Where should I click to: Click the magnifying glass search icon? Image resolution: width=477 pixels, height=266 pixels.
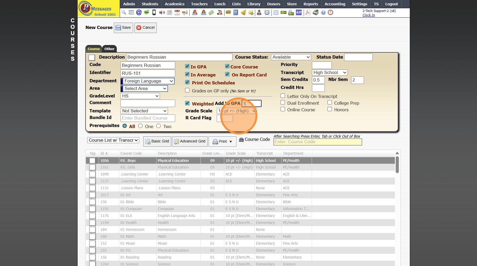pos(124,12)
